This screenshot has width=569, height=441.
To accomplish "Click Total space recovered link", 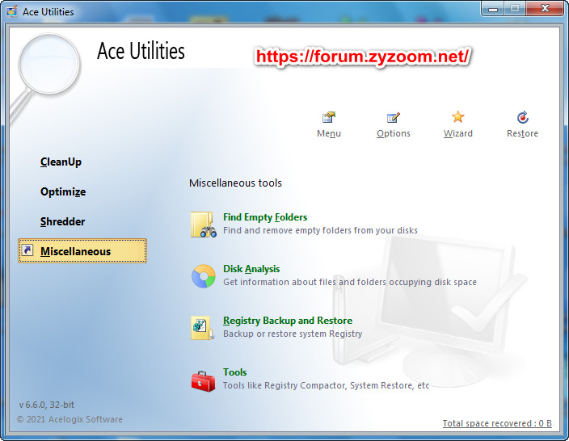I will 497,423.
